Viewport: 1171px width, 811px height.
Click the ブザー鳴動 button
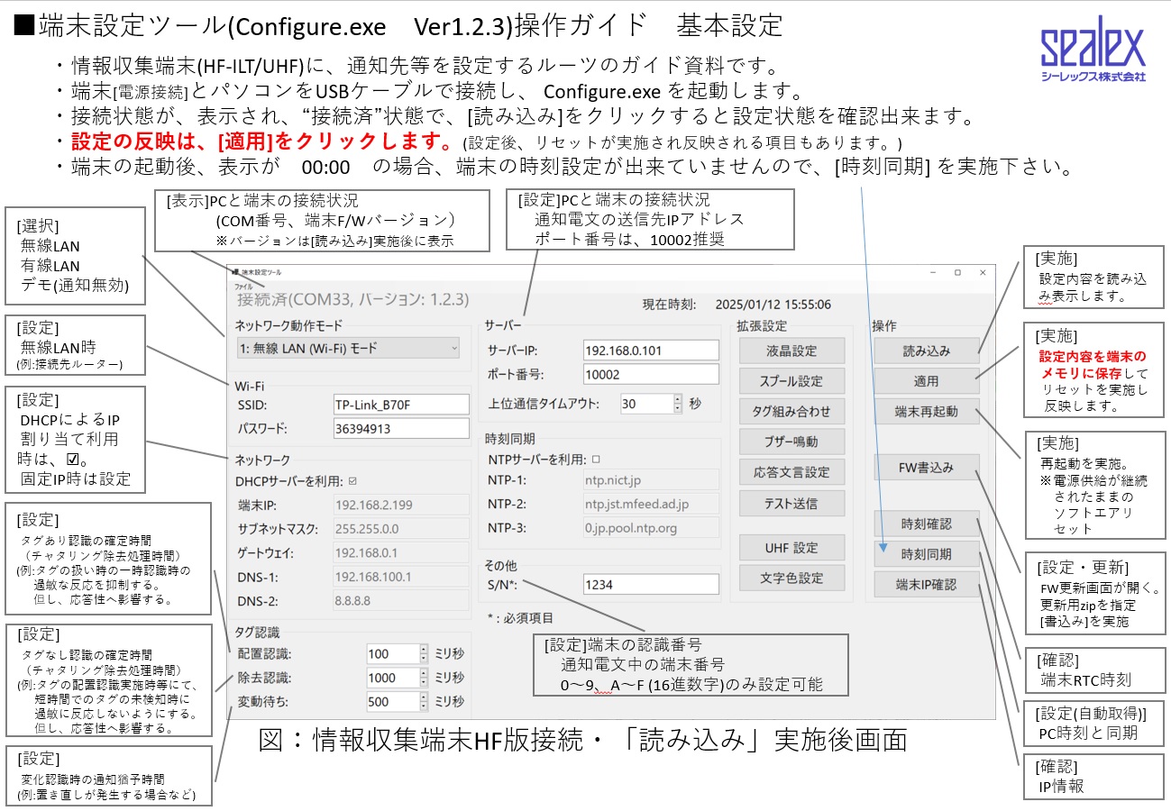pyautogui.click(x=791, y=442)
